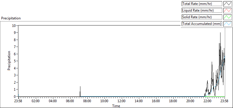The height and width of the screenshot is (108, 233).
Task: Click the 20:00 time tick label
Action: [190, 101]
